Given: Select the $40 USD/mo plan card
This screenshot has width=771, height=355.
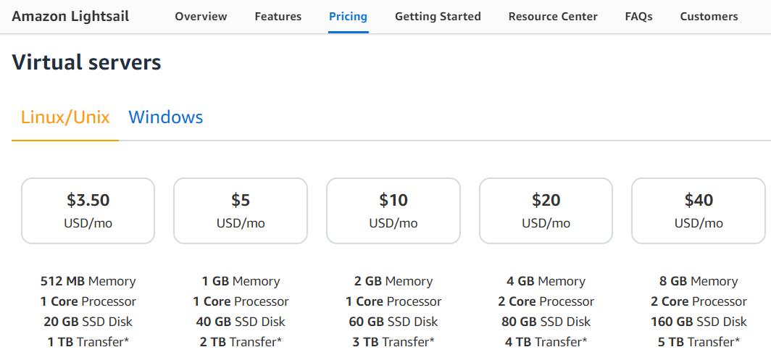Looking at the screenshot, I should pos(699,210).
